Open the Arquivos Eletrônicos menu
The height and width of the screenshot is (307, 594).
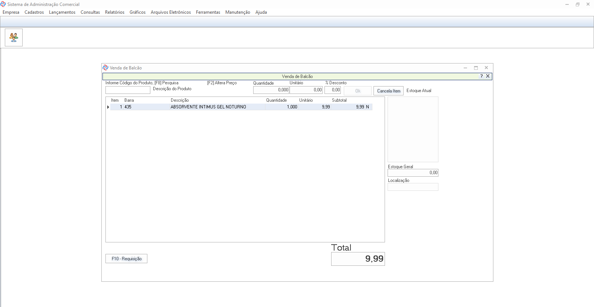171,12
